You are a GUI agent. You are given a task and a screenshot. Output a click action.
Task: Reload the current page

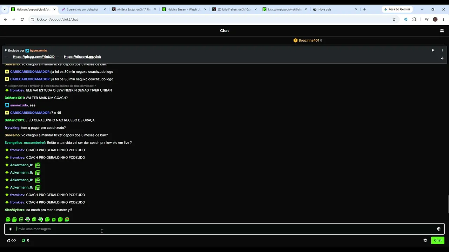click(22, 19)
